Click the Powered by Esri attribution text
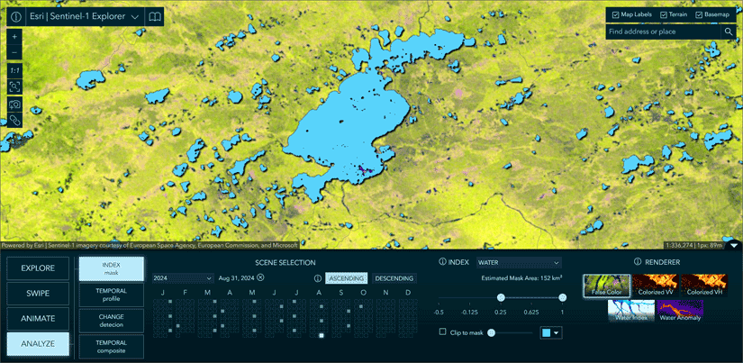 coord(150,246)
